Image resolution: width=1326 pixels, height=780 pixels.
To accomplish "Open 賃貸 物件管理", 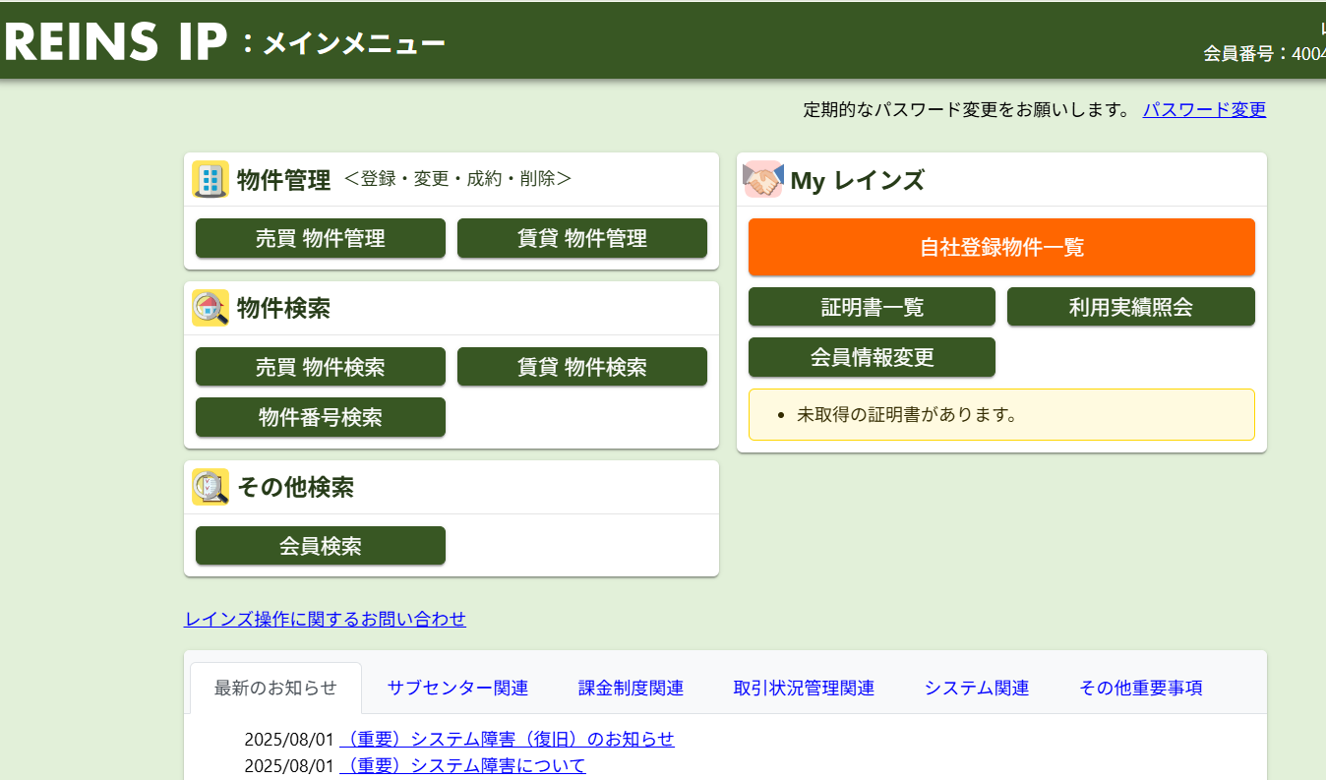I will 582,238.
